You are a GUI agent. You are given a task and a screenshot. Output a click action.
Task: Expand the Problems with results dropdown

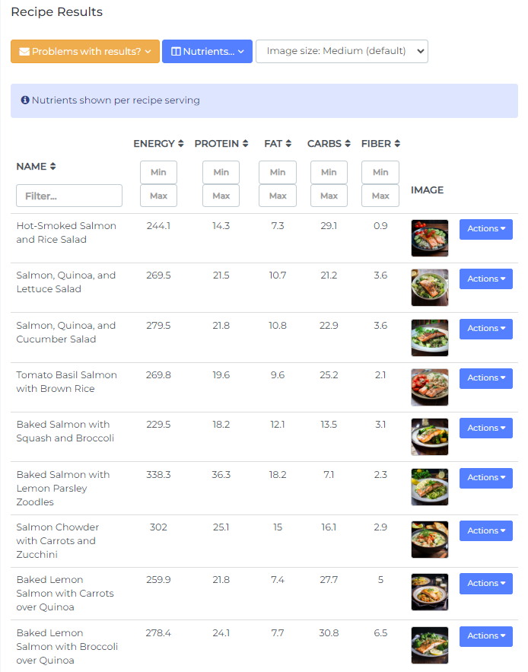pos(84,52)
